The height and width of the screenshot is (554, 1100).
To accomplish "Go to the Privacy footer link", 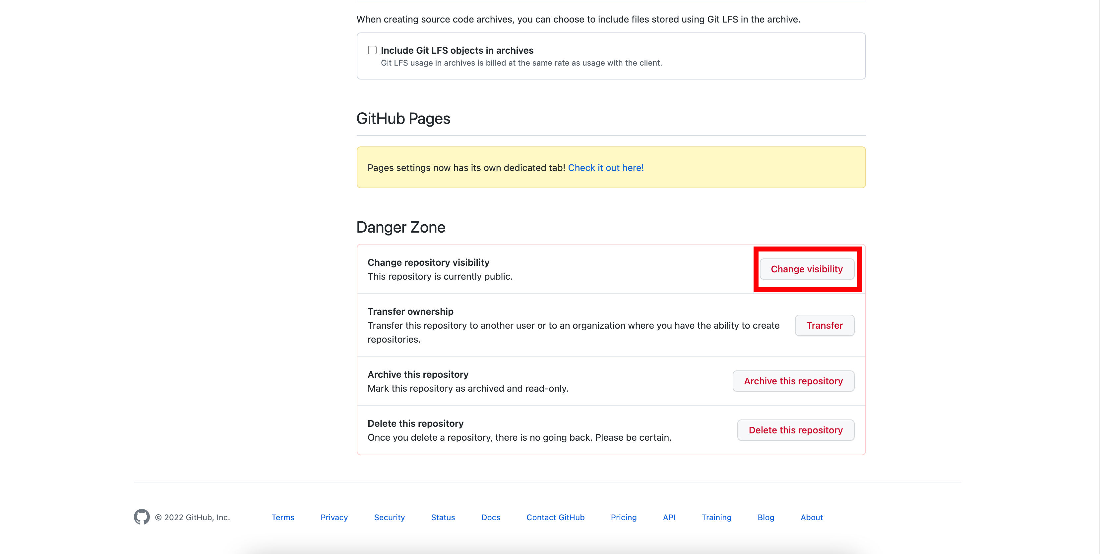I will pyautogui.click(x=334, y=517).
